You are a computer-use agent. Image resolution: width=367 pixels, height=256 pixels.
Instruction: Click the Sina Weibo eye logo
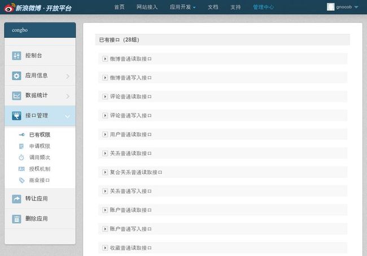(10, 8)
